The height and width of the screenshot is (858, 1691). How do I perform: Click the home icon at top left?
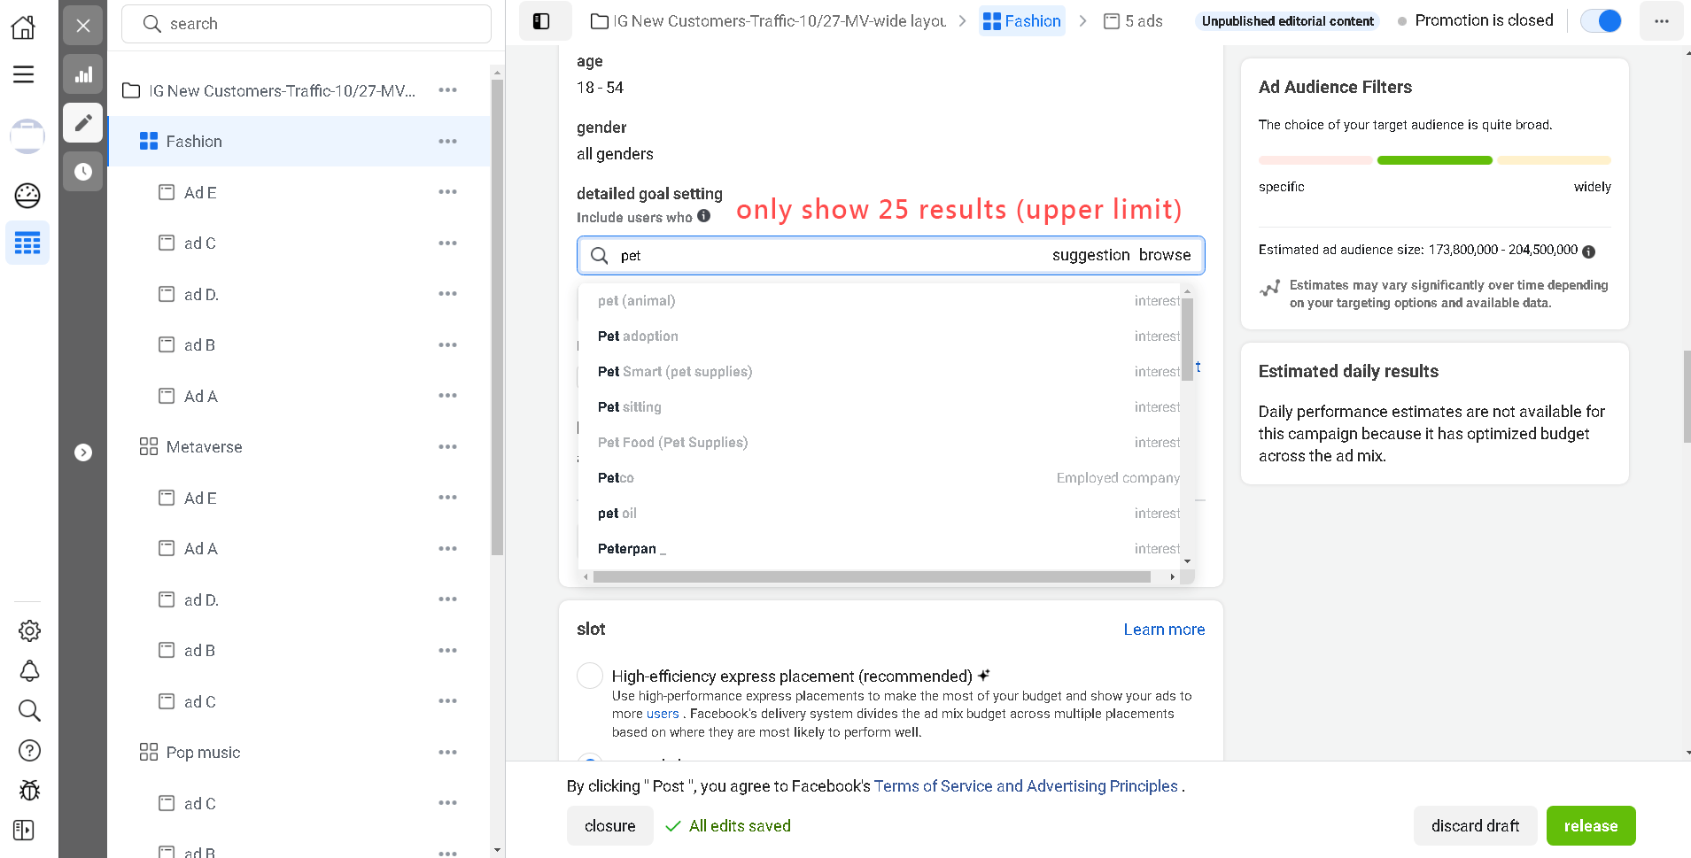[x=24, y=27]
